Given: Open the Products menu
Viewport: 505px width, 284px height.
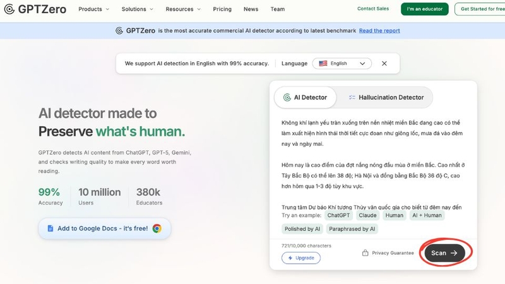Looking at the screenshot, I should click(x=93, y=9).
